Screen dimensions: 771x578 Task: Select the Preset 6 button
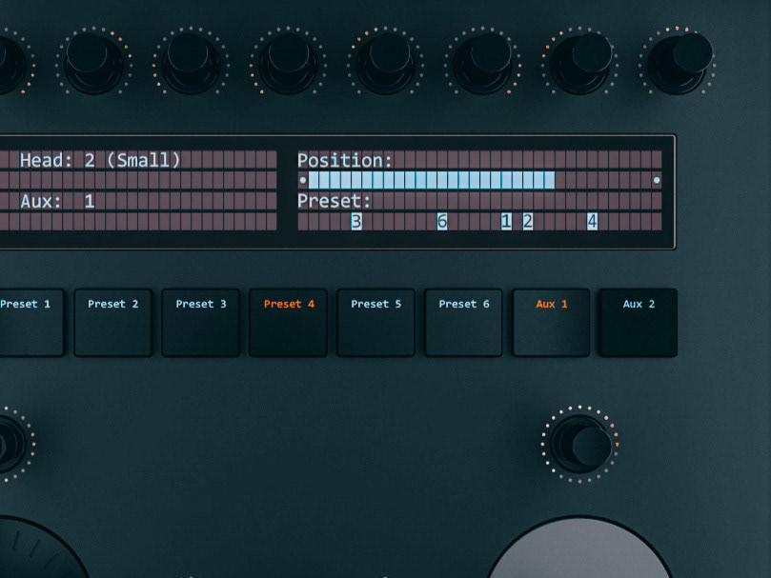[463, 322]
